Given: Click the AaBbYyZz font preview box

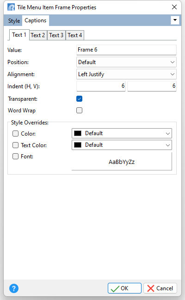Looking at the screenshot, I should click(122, 161).
